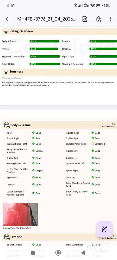
Task: Open the find-in-document search icon
Action: tap(85, 19)
